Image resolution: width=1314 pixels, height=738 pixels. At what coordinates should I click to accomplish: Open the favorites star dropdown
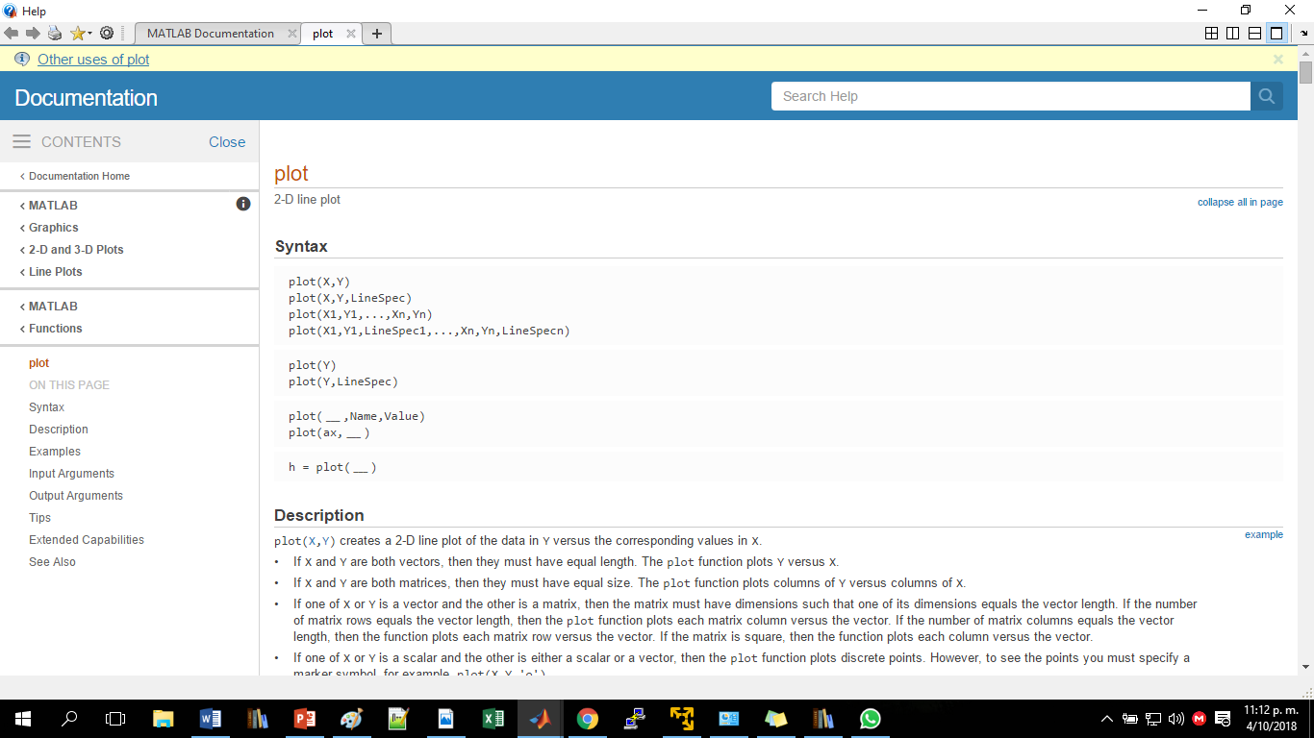coord(81,33)
